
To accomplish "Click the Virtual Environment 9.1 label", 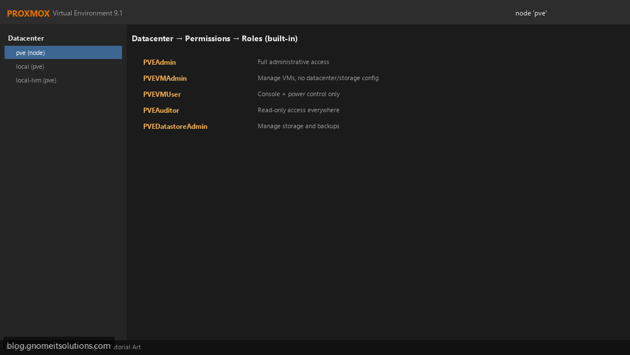I will (88, 13).
